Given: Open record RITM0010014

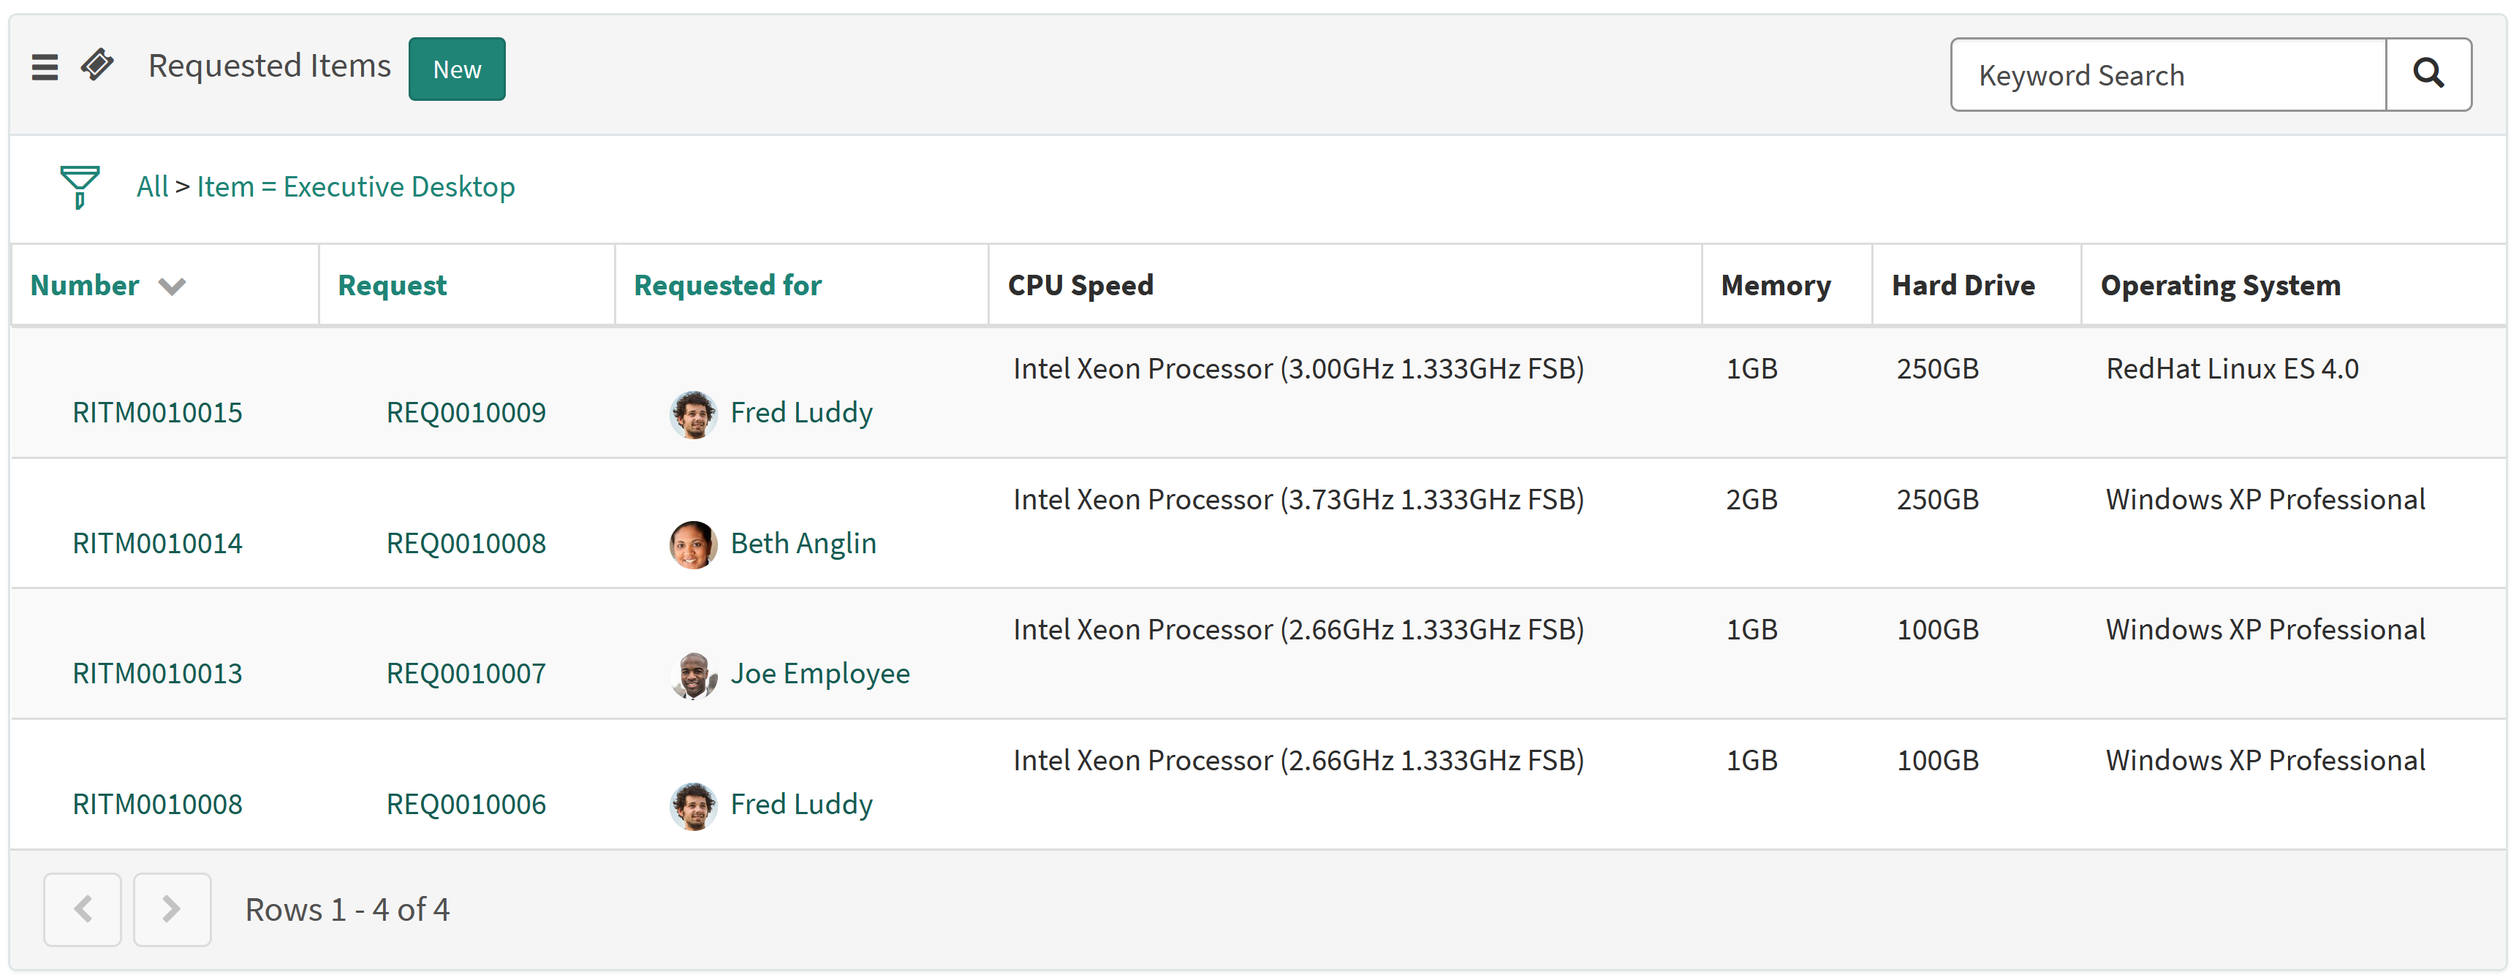Looking at the screenshot, I should pyautogui.click(x=157, y=544).
